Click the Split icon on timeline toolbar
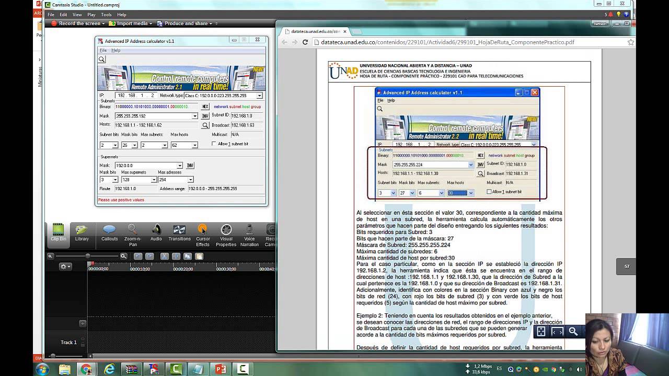 pos(176,256)
